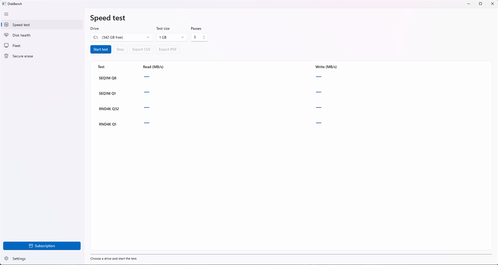Screen dimensions: 498x265
Task: Maximize the DiskBench window
Action: (x=481, y=4)
